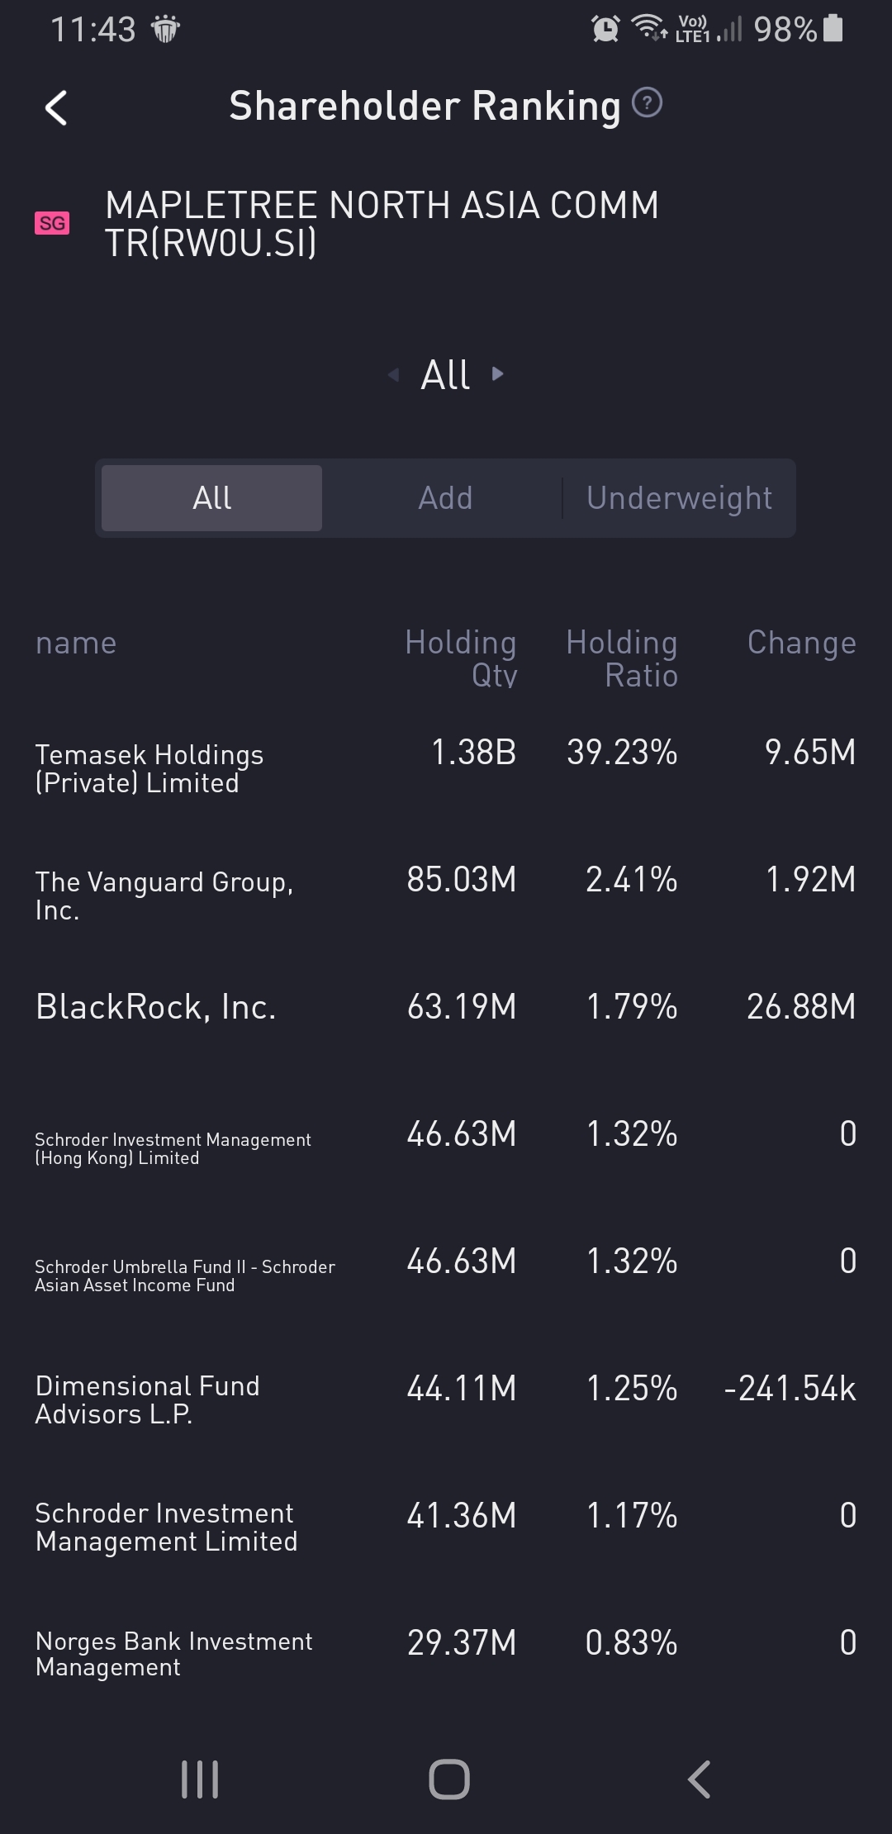Sort by Holding Qty column
The height and width of the screenshot is (1834, 892).
(x=461, y=658)
